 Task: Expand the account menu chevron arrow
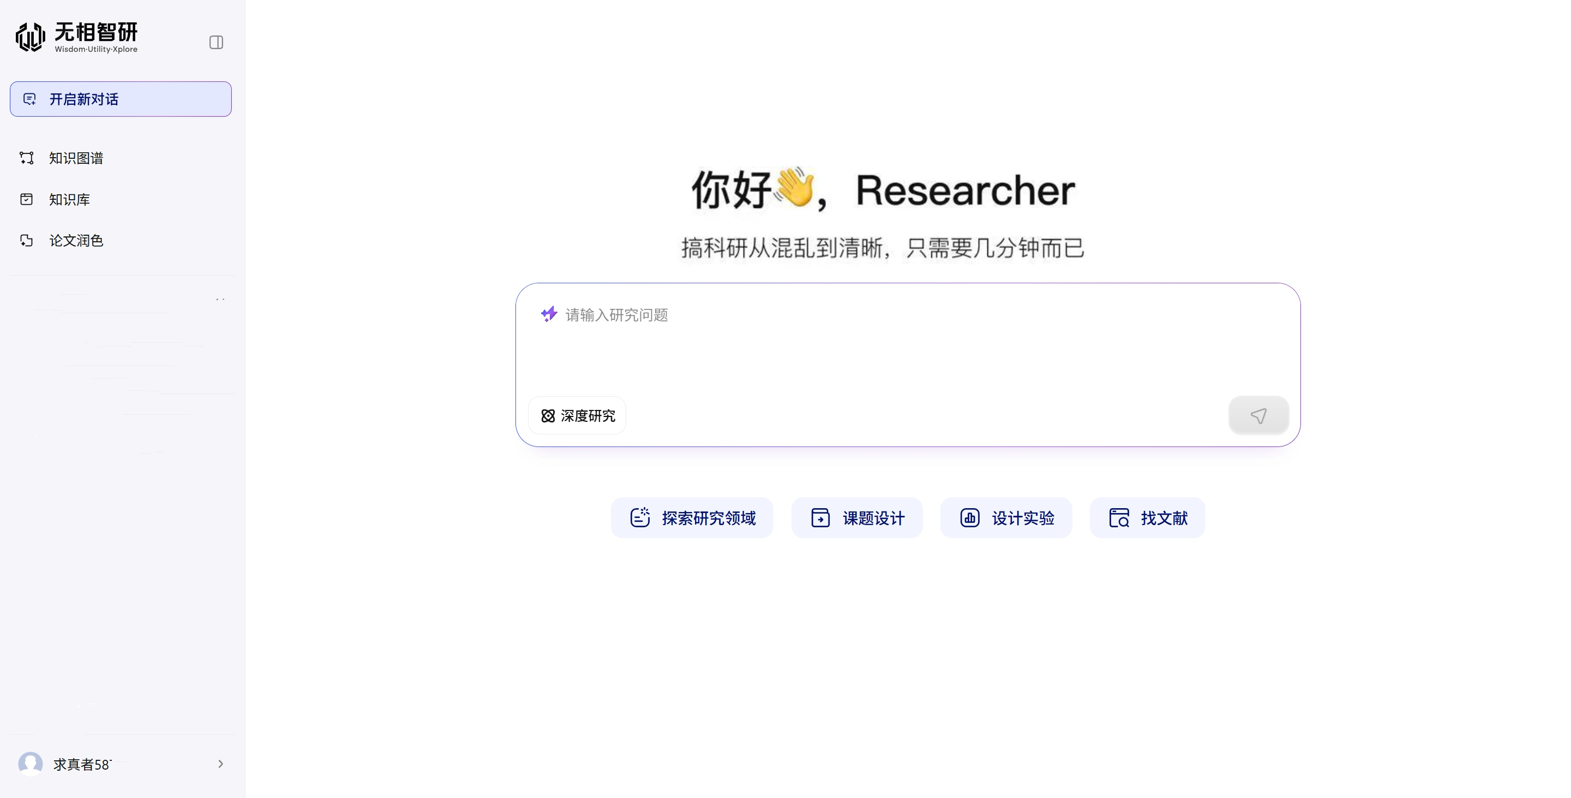pyautogui.click(x=220, y=764)
